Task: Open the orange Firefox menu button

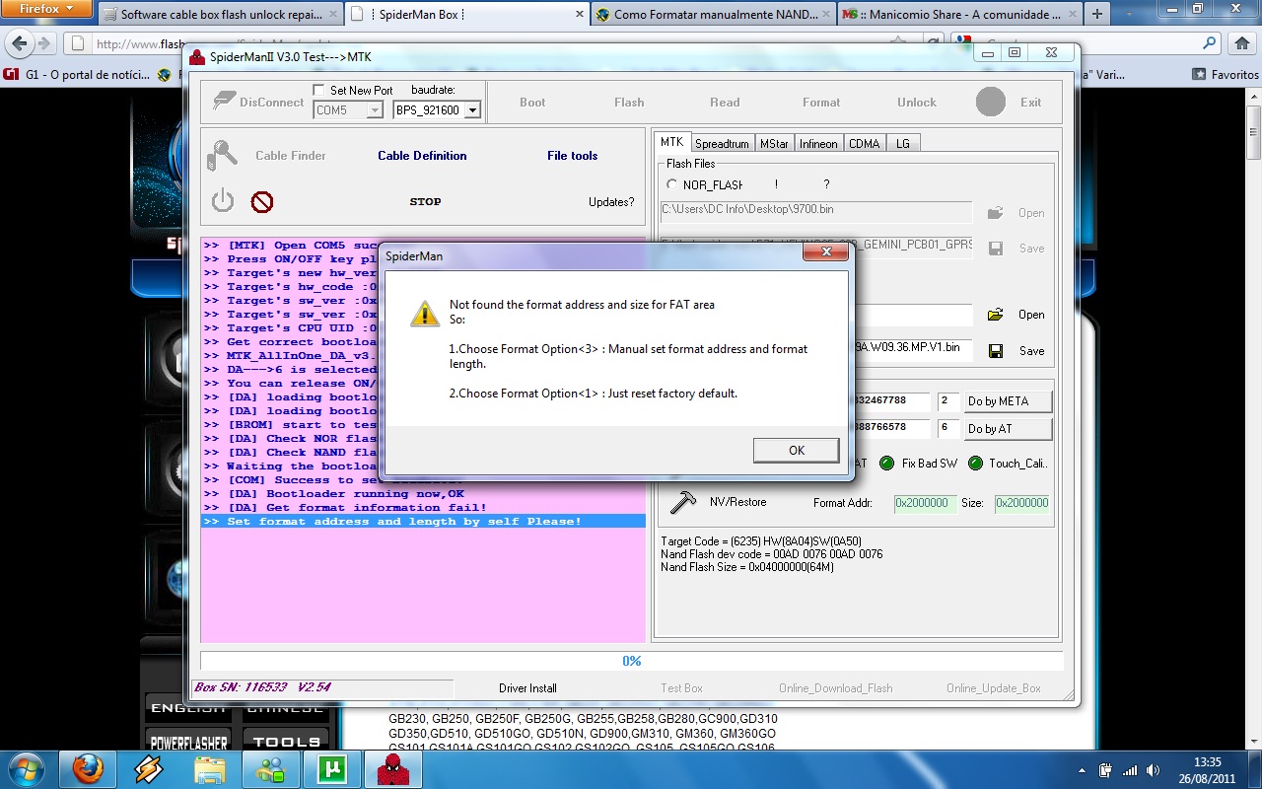Action: tap(46, 9)
